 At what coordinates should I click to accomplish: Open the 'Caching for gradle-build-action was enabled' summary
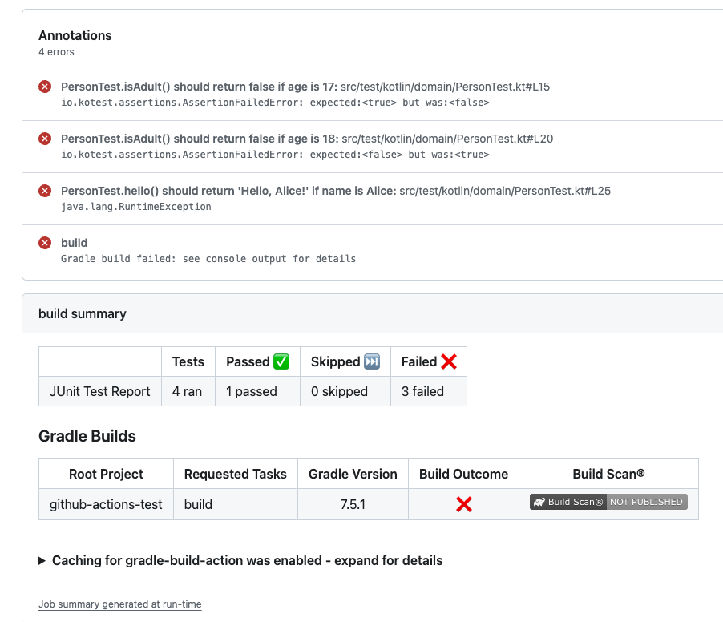[247, 560]
